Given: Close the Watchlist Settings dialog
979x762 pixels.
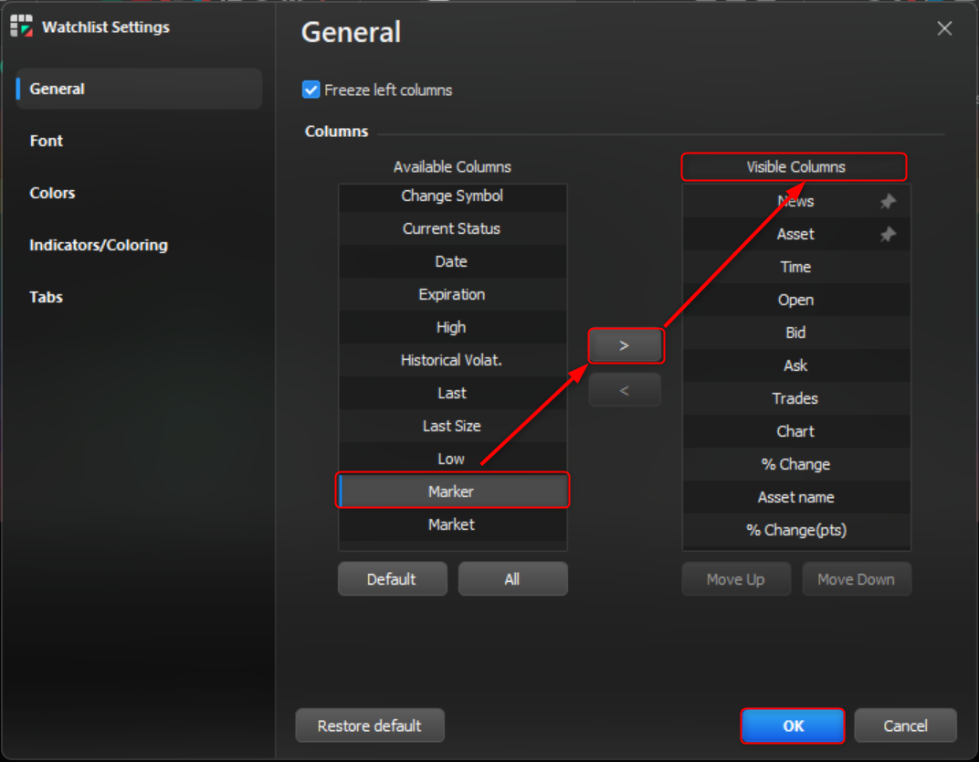Looking at the screenshot, I should tap(944, 28).
